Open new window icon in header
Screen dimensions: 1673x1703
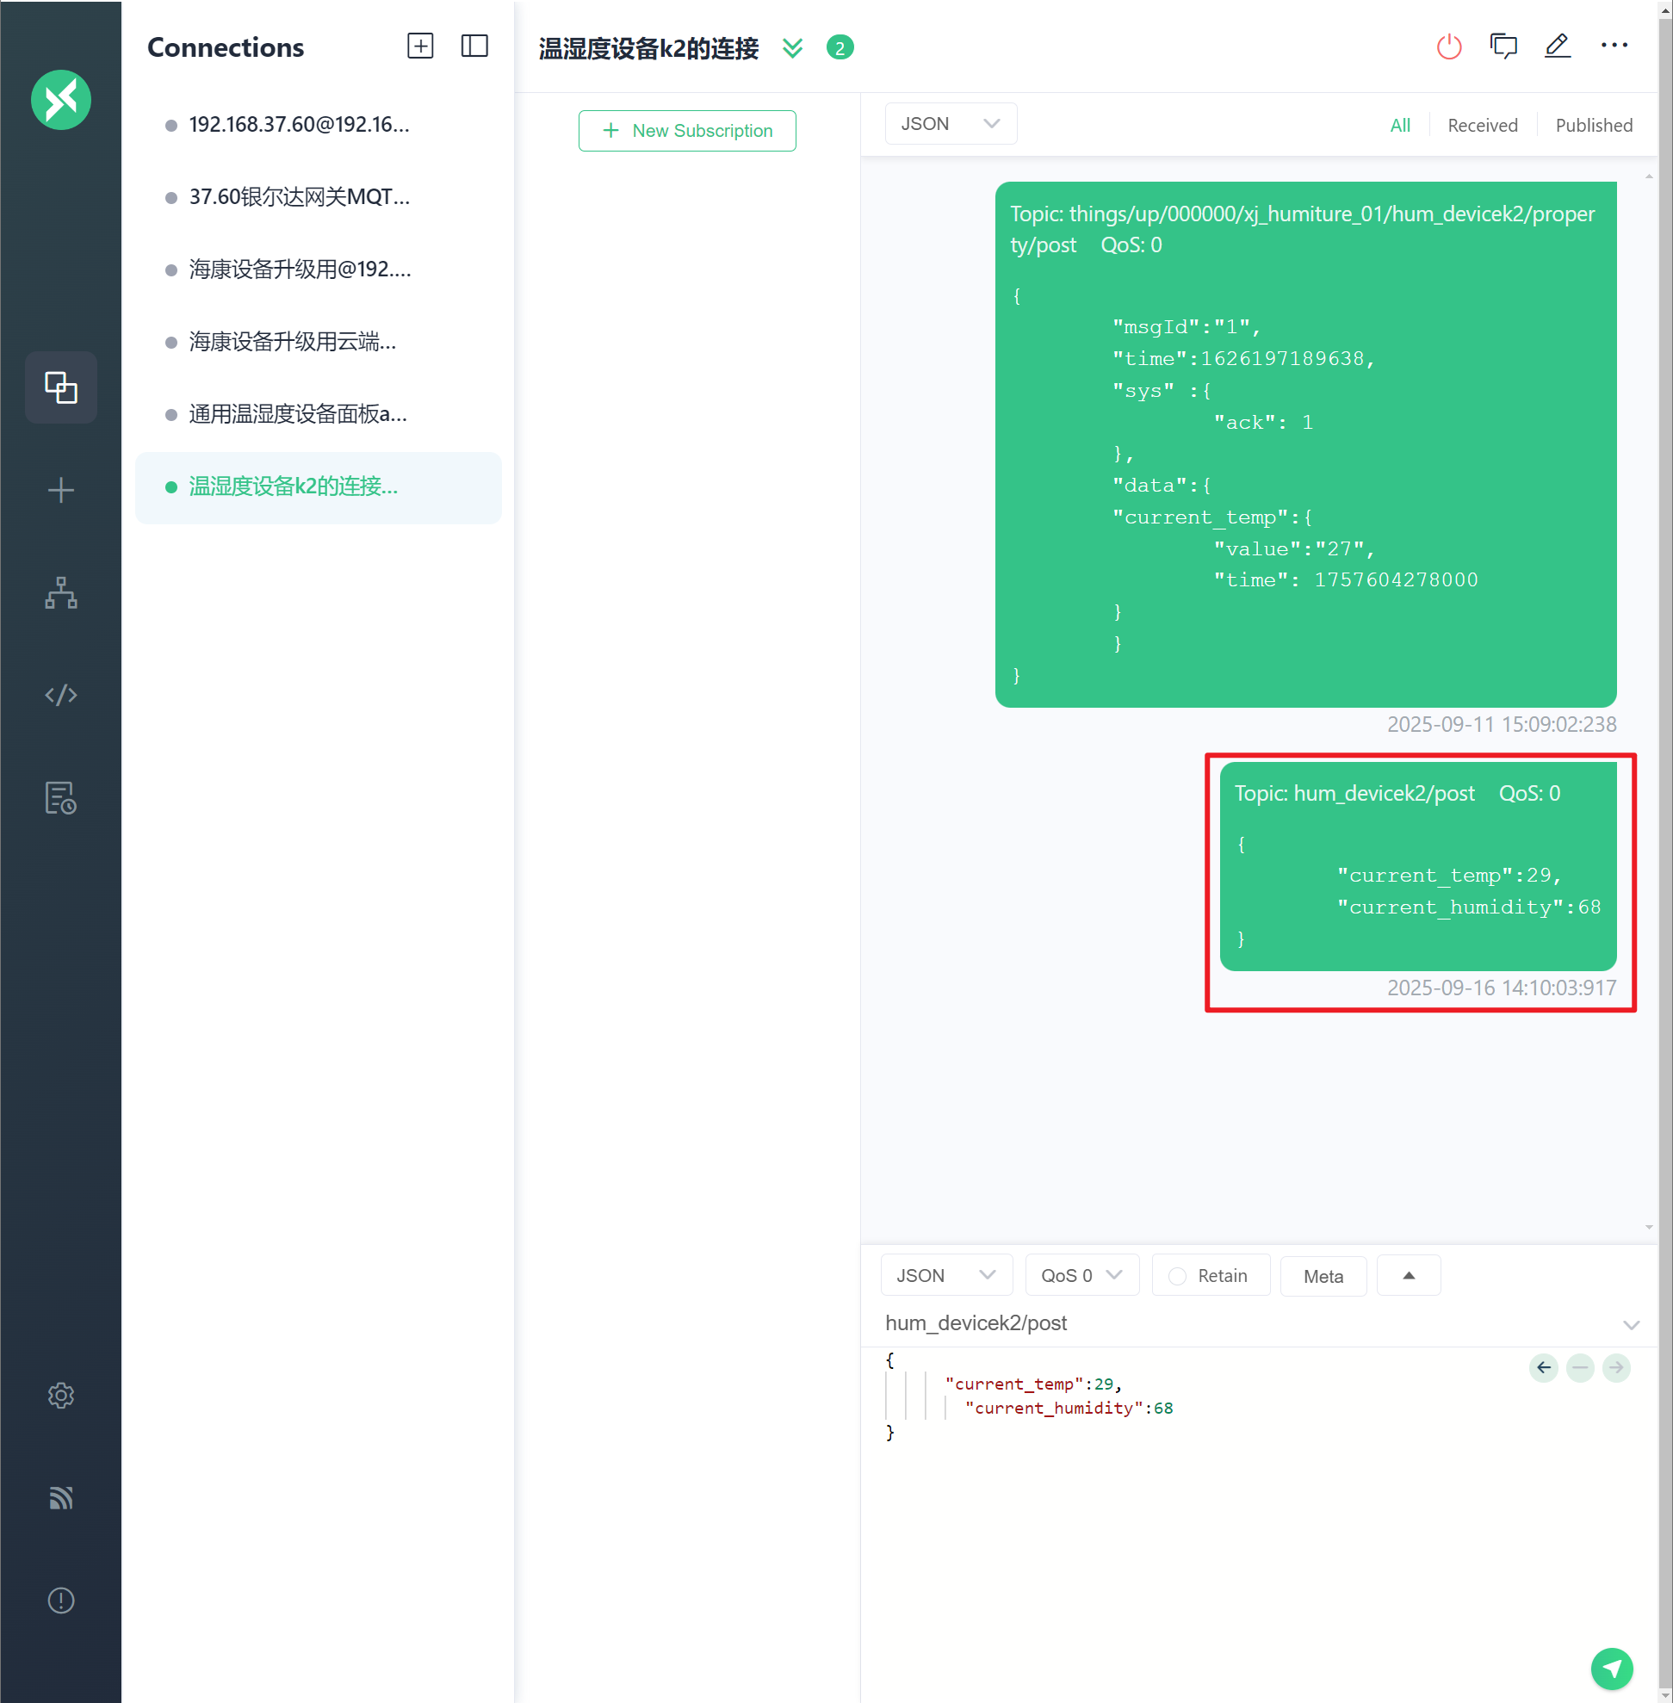point(1503,46)
